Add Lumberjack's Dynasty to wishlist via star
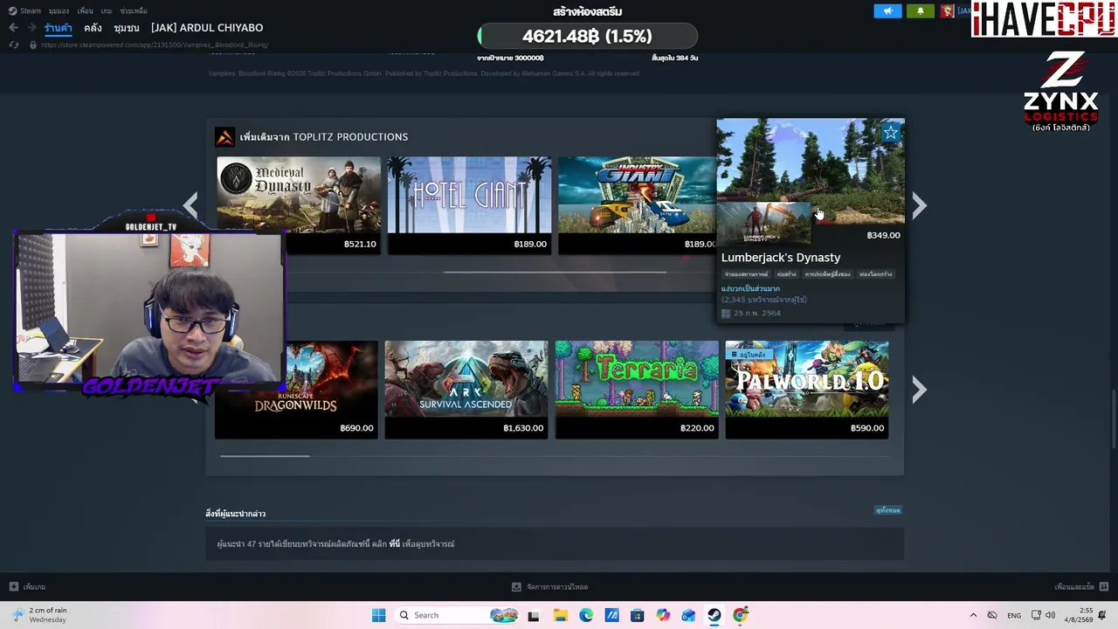The width and height of the screenshot is (1118, 629). (x=890, y=133)
